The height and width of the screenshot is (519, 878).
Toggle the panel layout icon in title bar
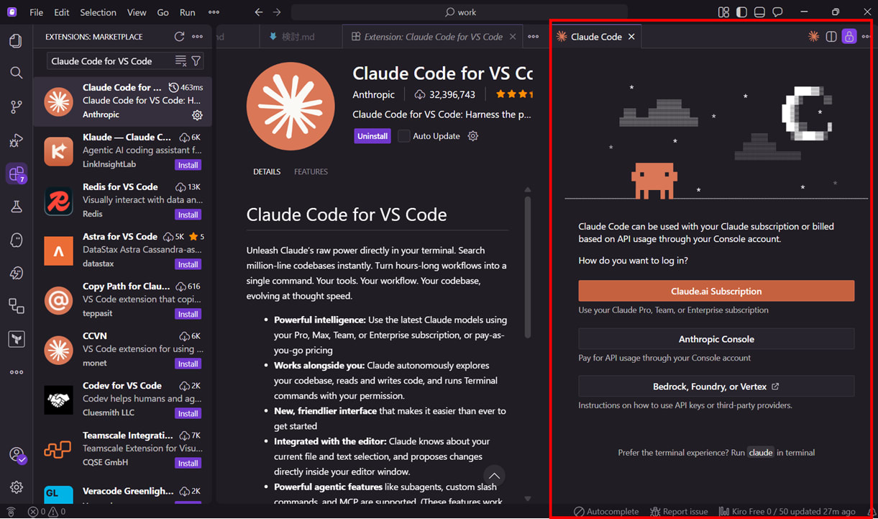coord(759,12)
